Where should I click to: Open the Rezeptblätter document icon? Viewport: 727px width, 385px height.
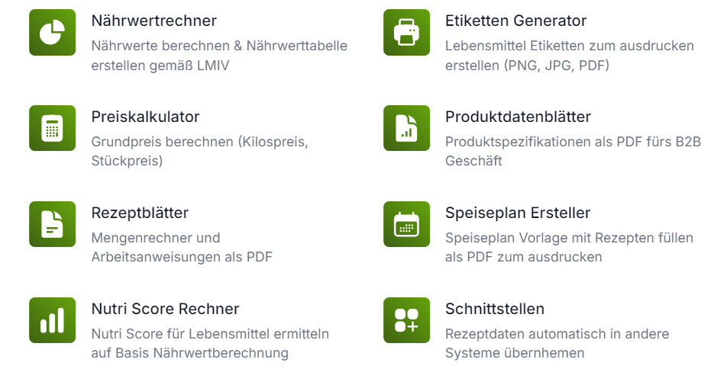[x=52, y=224]
